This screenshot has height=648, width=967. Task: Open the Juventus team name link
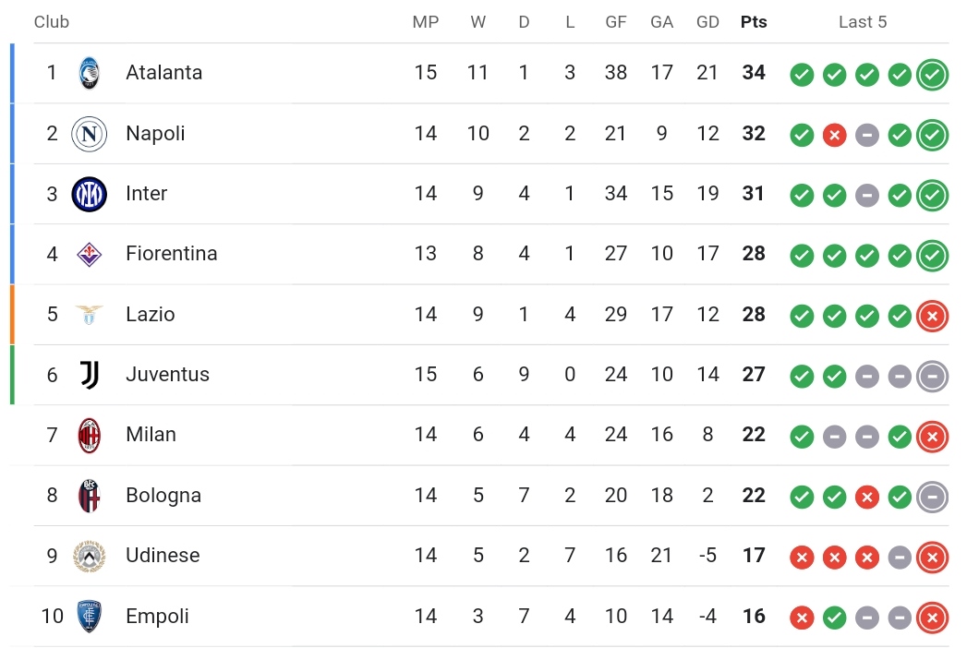tap(168, 374)
